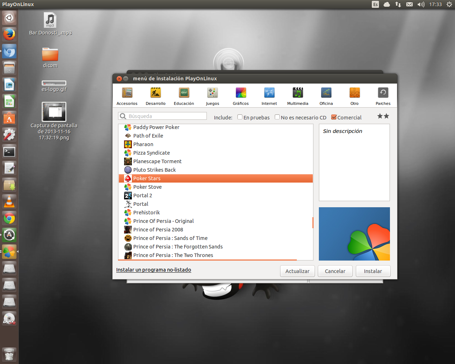
Task: Select Prince Of Persia - Original
Action: coord(215,221)
